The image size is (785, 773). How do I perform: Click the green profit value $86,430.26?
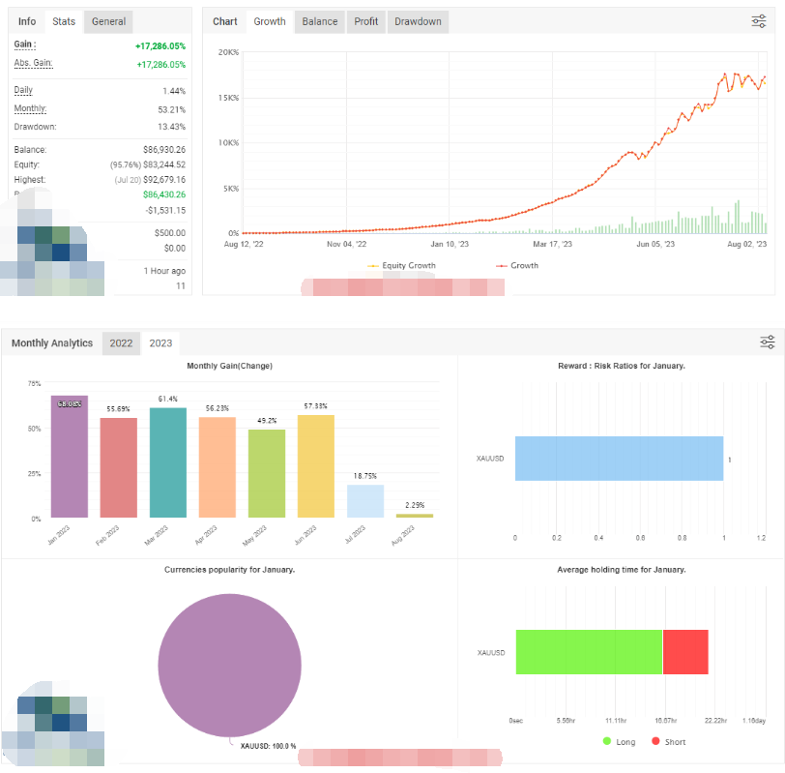coord(164,194)
